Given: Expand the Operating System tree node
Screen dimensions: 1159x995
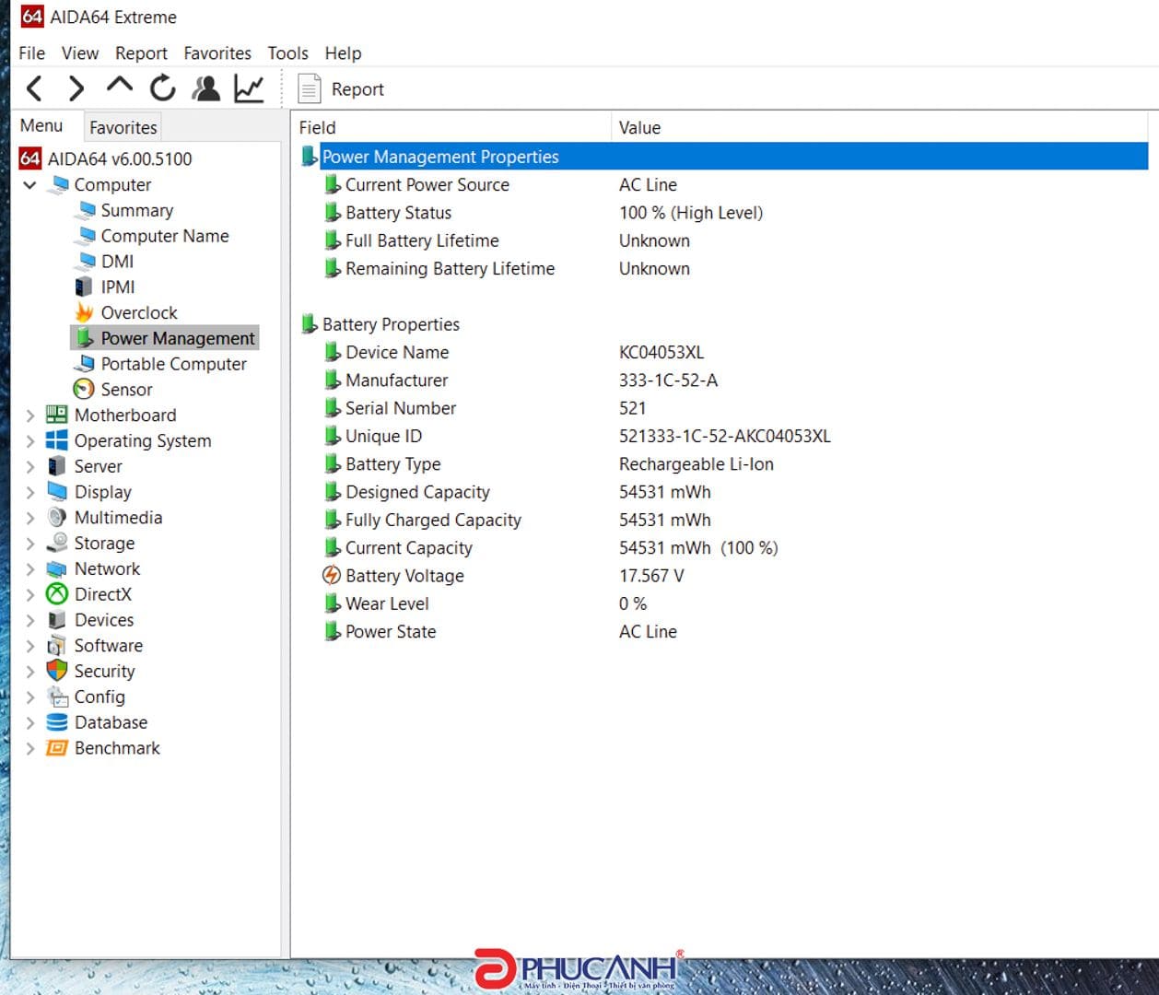Looking at the screenshot, I should (x=29, y=441).
